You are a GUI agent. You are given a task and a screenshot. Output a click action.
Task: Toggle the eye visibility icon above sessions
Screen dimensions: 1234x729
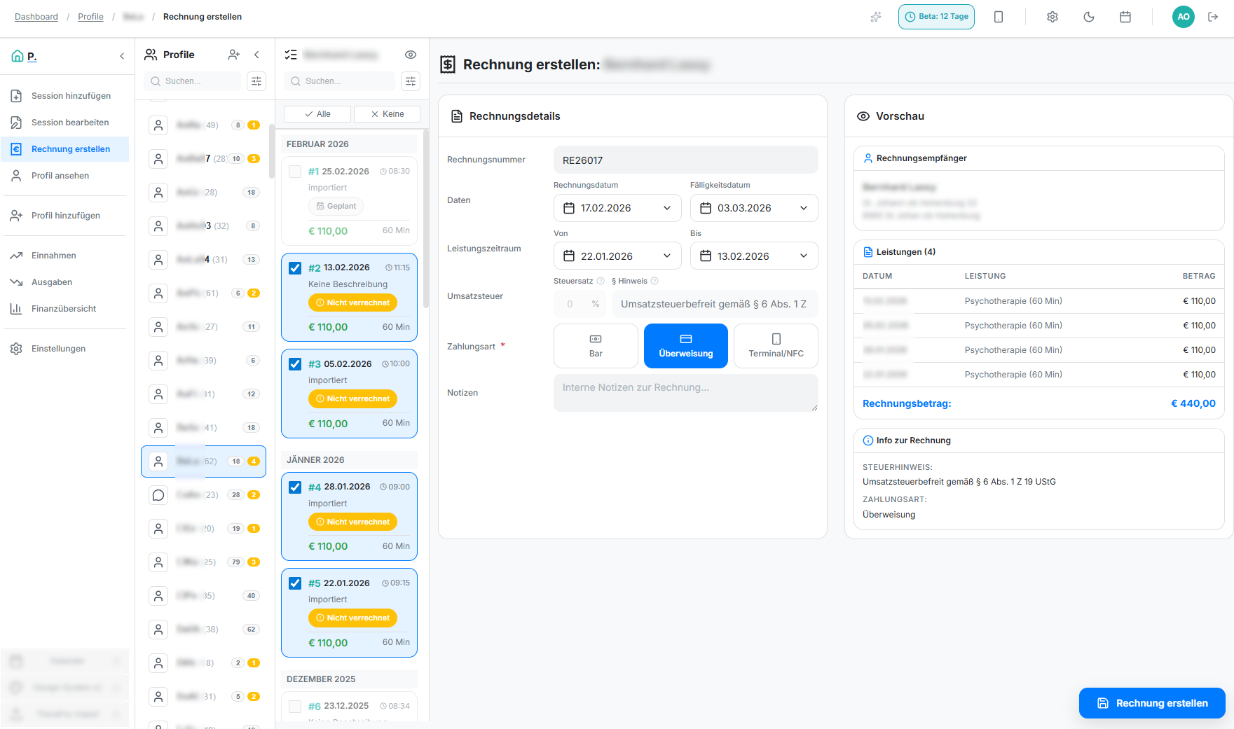pyautogui.click(x=411, y=55)
